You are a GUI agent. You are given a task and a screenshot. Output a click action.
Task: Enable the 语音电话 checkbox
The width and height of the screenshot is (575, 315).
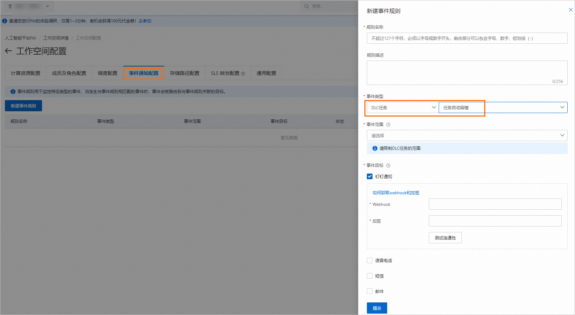(370, 260)
